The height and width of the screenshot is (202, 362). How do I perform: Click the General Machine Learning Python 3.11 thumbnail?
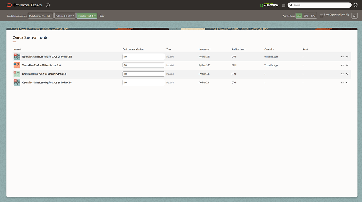tap(17, 56)
